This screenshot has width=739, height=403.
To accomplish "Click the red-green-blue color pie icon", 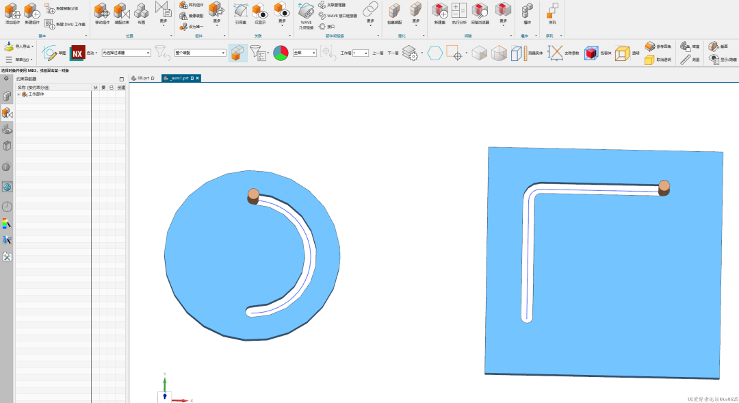I will coord(281,53).
